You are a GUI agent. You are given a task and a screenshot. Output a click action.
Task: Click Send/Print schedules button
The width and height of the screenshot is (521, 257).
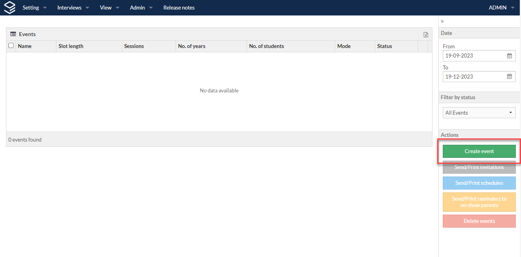479,183
